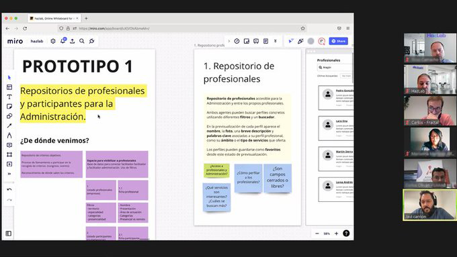Go back in the browser

(x=7, y=29)
